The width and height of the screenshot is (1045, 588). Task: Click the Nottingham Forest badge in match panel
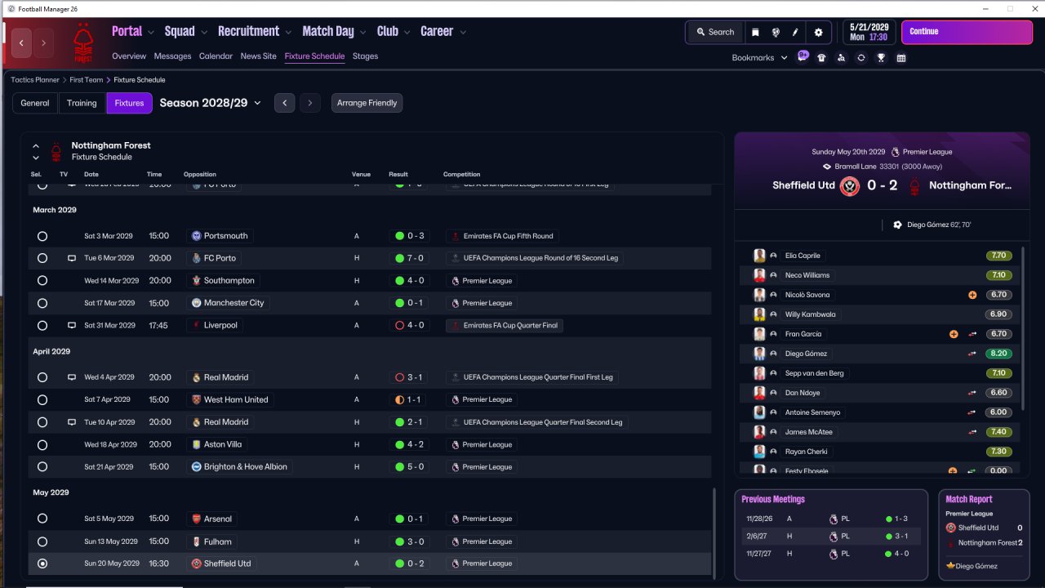click(914, 185)
